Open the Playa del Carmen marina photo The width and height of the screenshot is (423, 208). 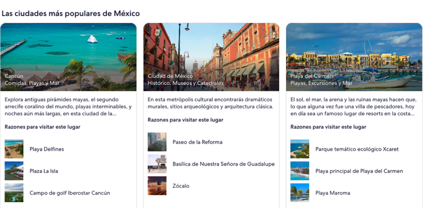354,57
